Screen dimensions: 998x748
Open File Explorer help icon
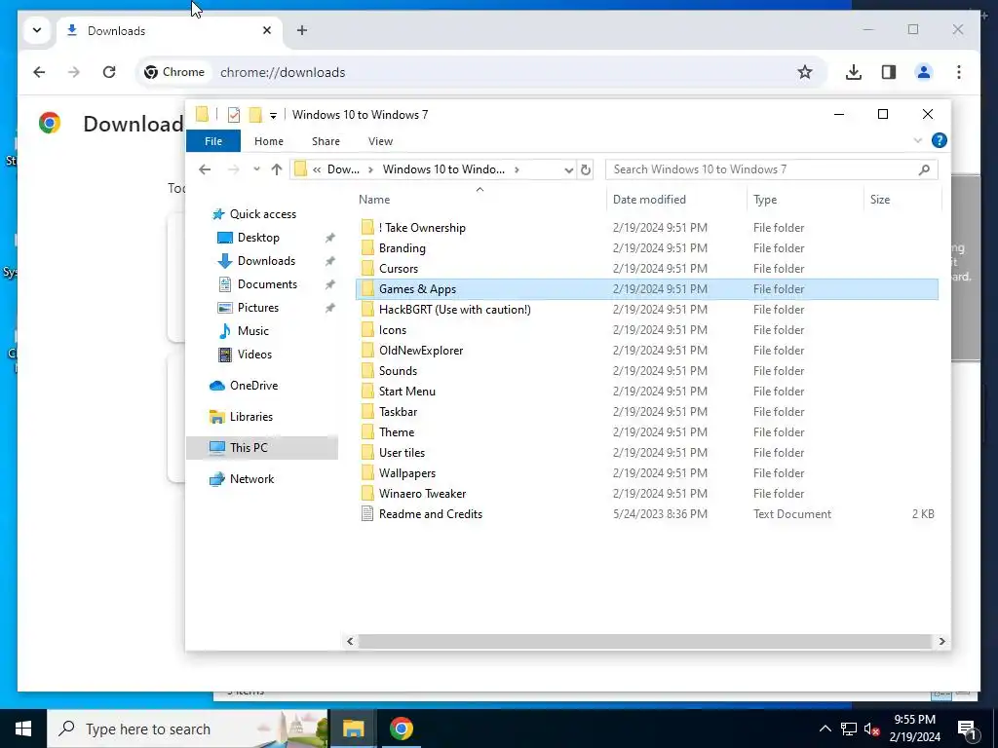[939, 140]
